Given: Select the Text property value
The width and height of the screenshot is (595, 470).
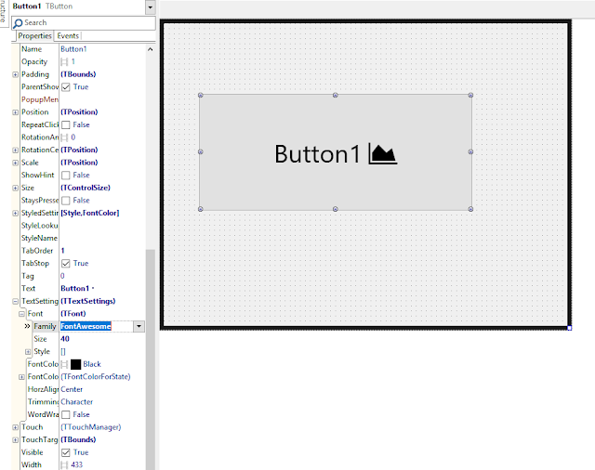Looking at the screenshot, I should pyautogui.click(x=77, y=289).
